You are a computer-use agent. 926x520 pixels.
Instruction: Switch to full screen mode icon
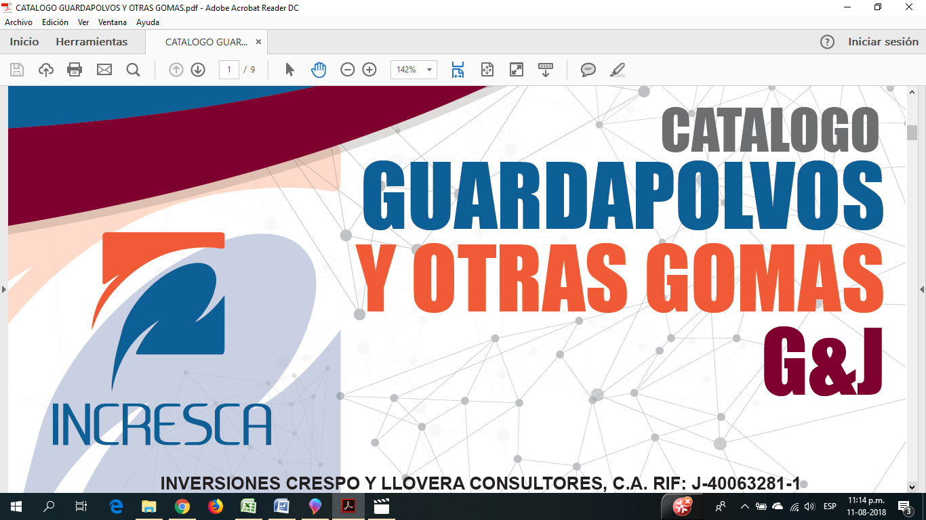(517, 69)
